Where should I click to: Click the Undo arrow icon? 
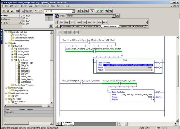(x=36, y=11)
